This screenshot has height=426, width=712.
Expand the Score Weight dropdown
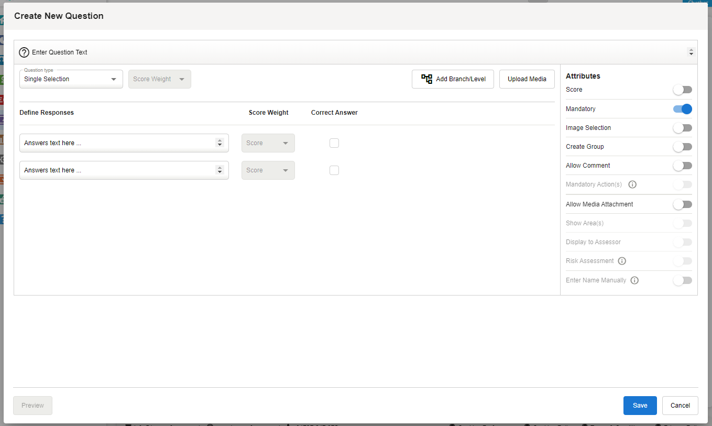[159, 79]
